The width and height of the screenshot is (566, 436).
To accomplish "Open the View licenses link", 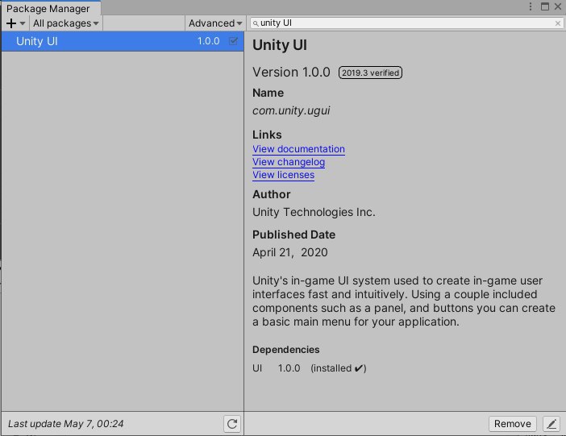I will click(283, 175).
